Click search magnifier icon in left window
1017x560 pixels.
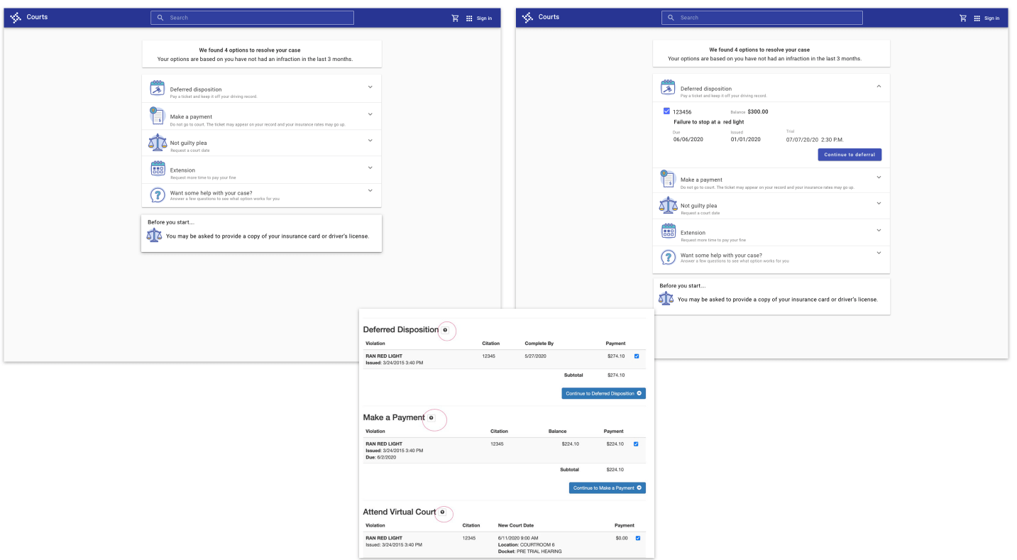coord(160,18)
